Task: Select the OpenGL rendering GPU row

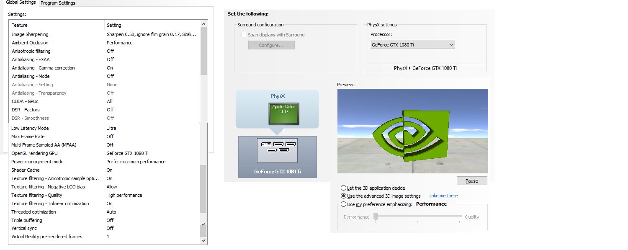Action: (x=104, y=153)
